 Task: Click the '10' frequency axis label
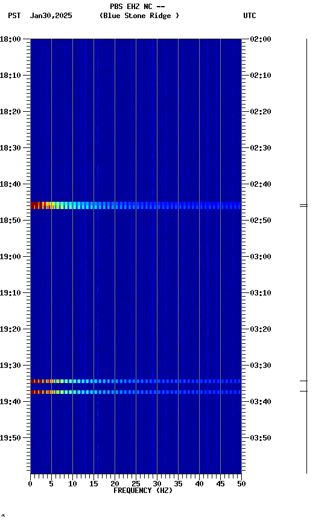pyautogui.click(x=72, y=484)
